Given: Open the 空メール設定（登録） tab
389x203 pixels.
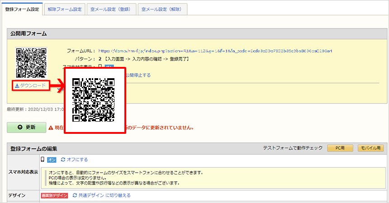Looking at the screenshot, I should click(111, 9).
